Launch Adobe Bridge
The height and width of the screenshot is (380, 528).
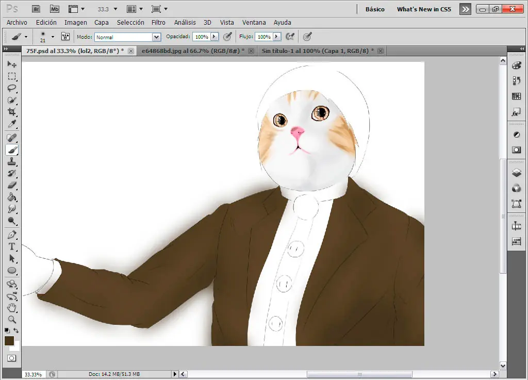(x=36, y=9)
